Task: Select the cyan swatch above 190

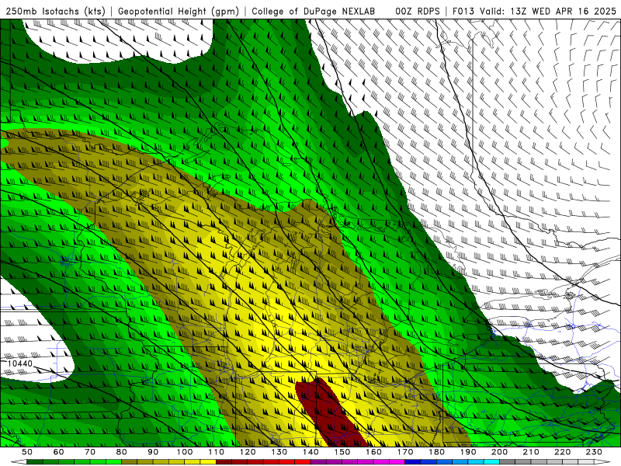Action: tap(477, 462)
